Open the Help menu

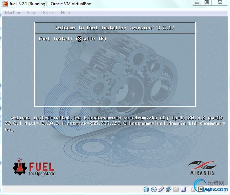point(65,13)
